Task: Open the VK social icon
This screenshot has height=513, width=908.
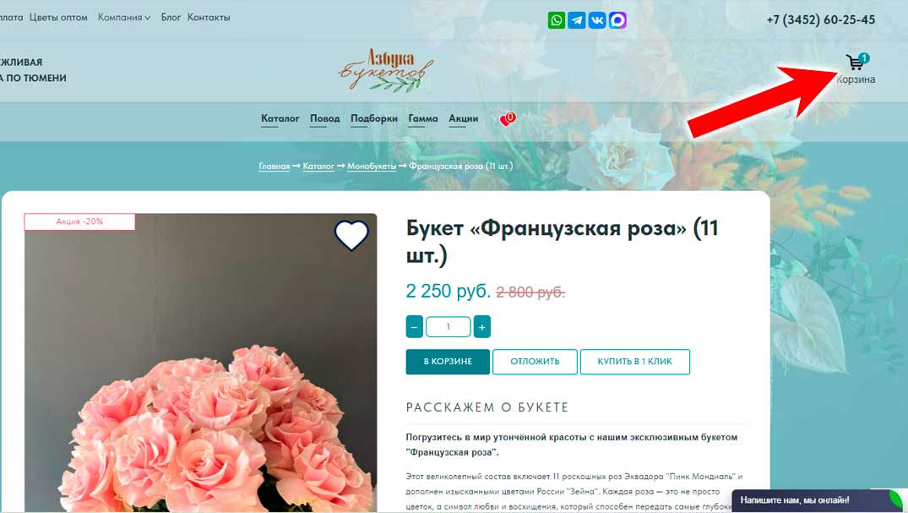Action: (x=597, y=20)
